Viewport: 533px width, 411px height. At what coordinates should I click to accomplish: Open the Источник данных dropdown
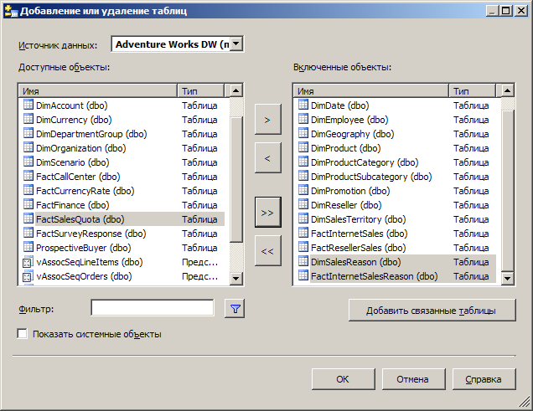(x=236, y=44)
